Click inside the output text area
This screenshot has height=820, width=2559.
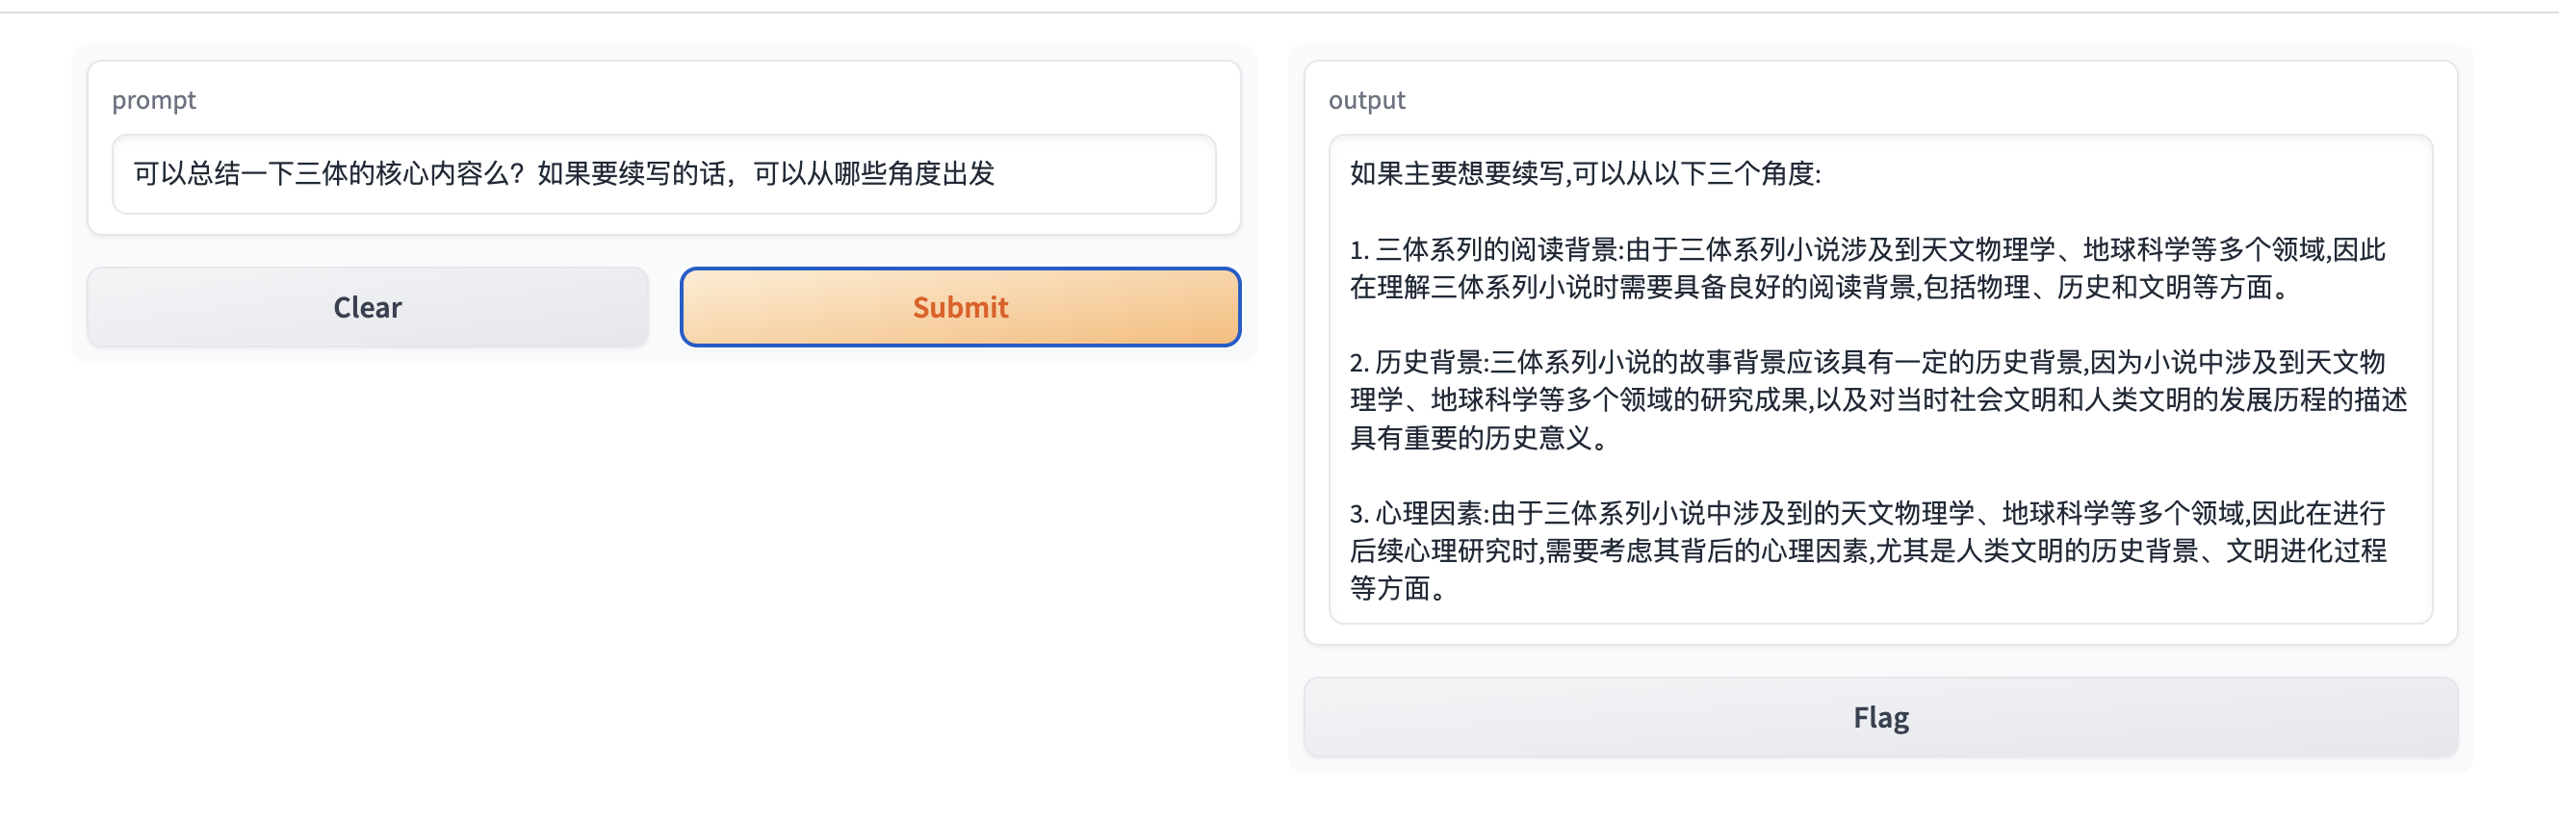coord(1879,379)
